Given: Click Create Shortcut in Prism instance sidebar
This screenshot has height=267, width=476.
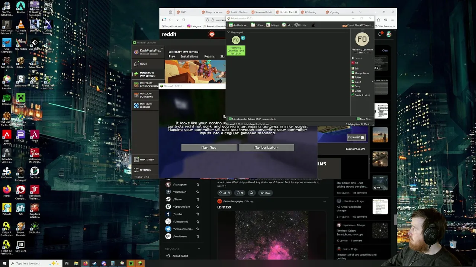Looking at the screenshot, I should [361, 95].
